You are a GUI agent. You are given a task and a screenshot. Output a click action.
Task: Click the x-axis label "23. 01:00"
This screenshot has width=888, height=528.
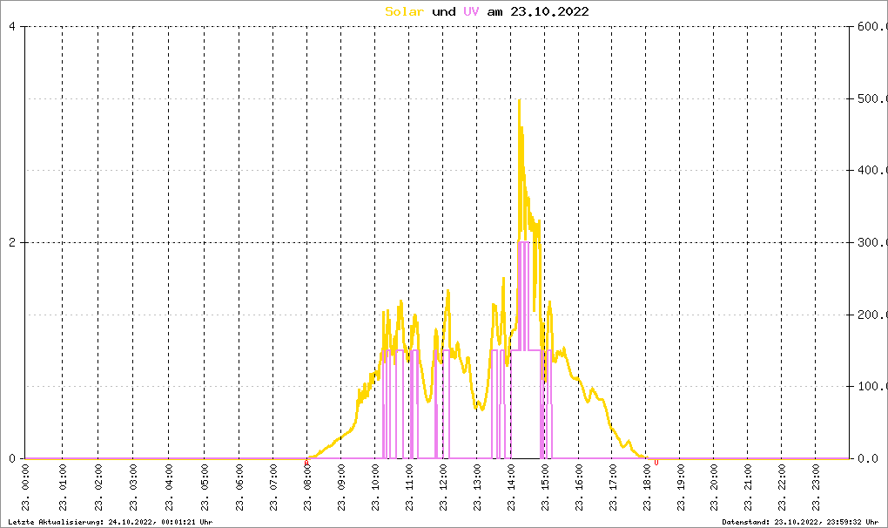(63, 488)
